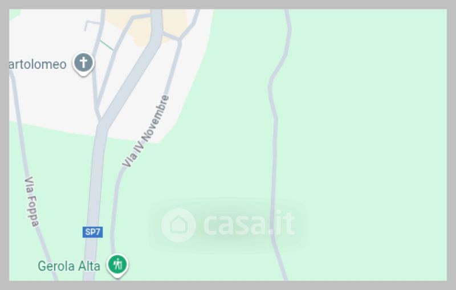Select the Via Foppa street label
Image resolution: width=456 pixels, height=290 pixels.
click(32, 201)
